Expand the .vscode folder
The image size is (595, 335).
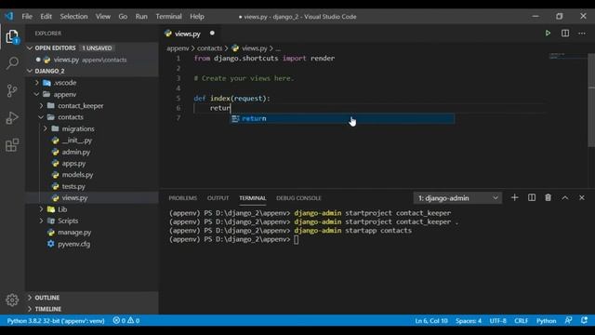(x=92, y=83)
